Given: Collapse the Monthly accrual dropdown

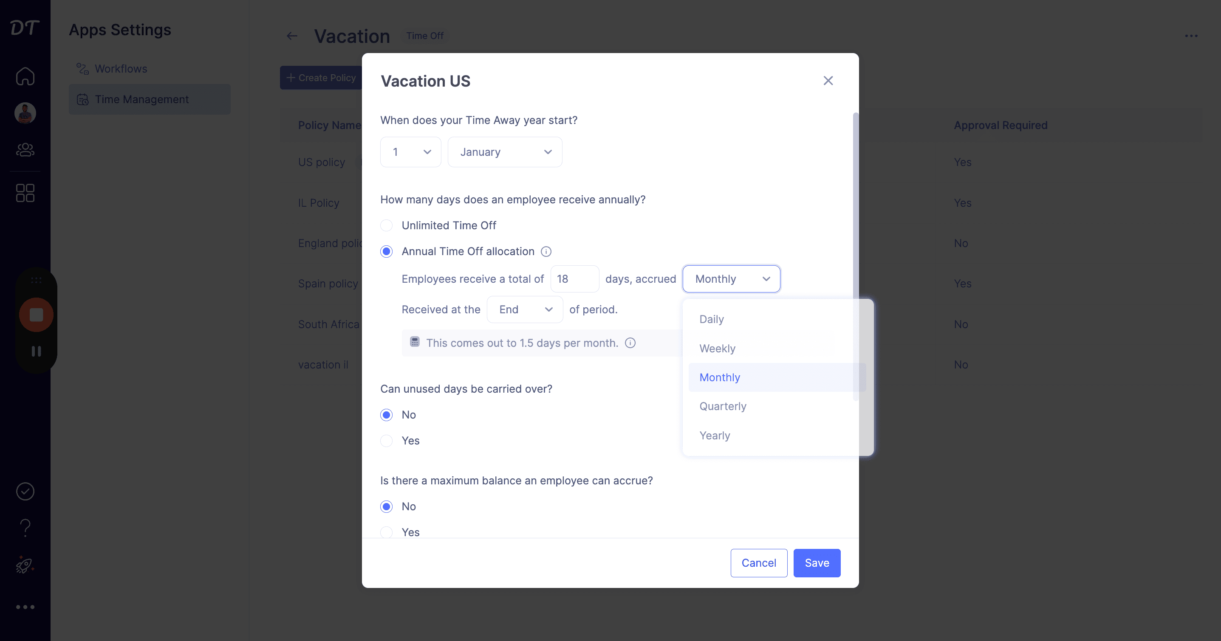Looking at the screenshot, I should [731, 279].
